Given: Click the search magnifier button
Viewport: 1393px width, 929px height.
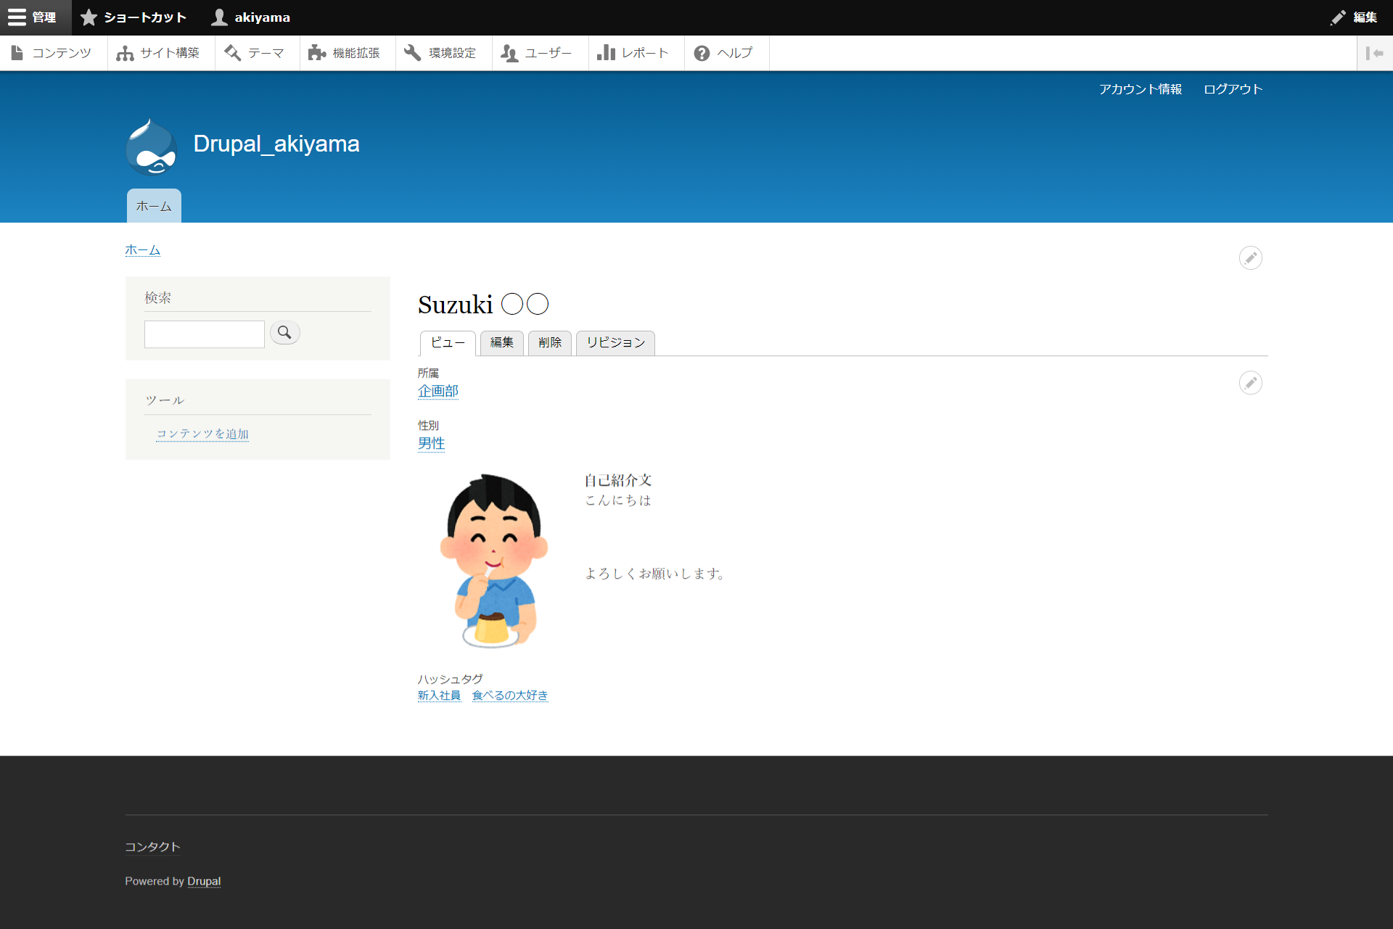Looking at the screenshot, I should (284, 333).
